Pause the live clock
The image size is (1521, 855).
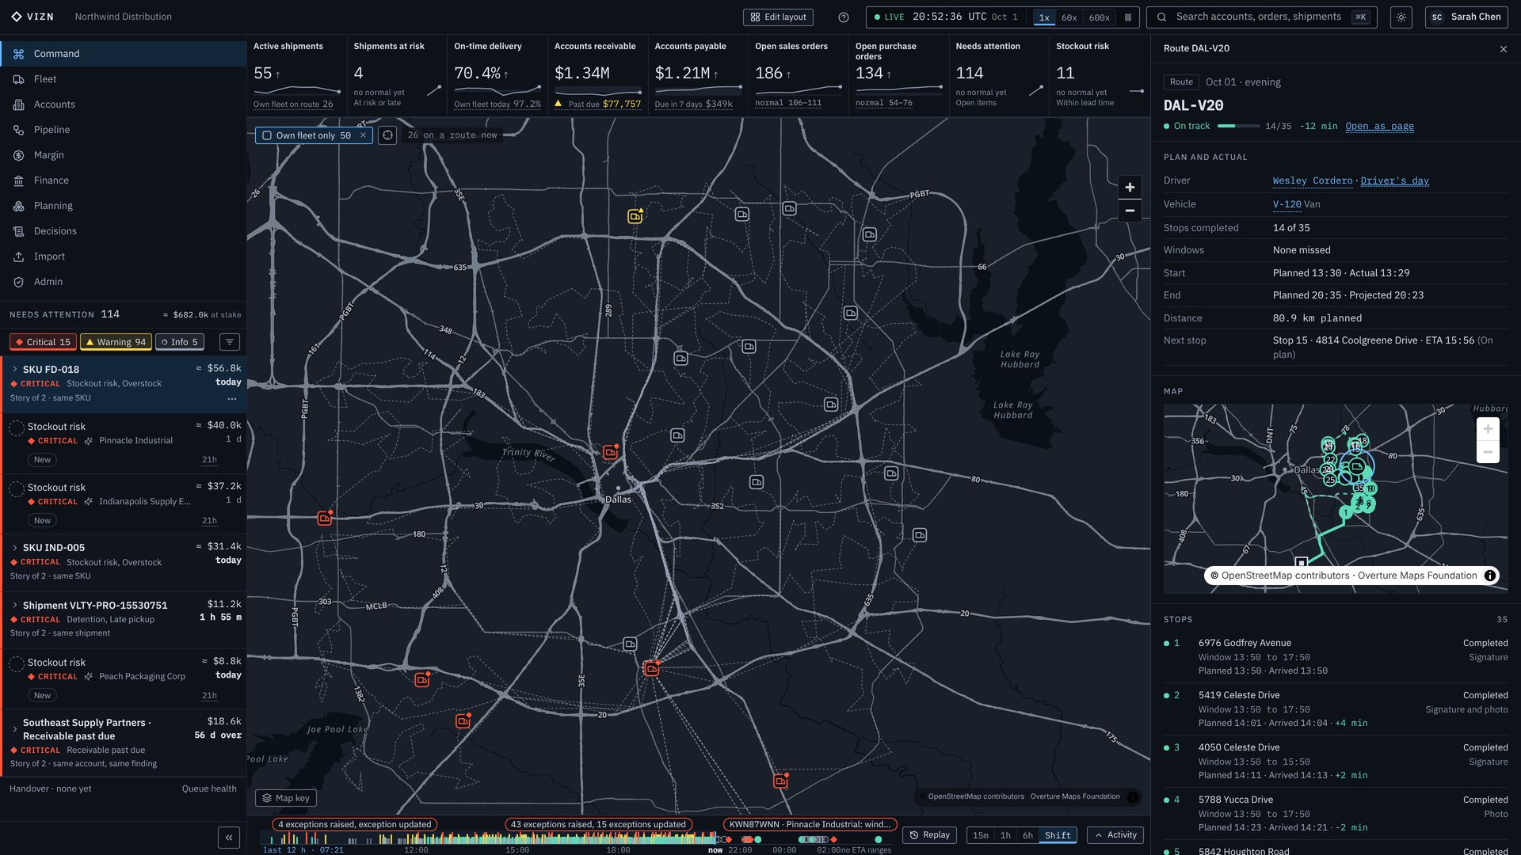(1128, 17)
